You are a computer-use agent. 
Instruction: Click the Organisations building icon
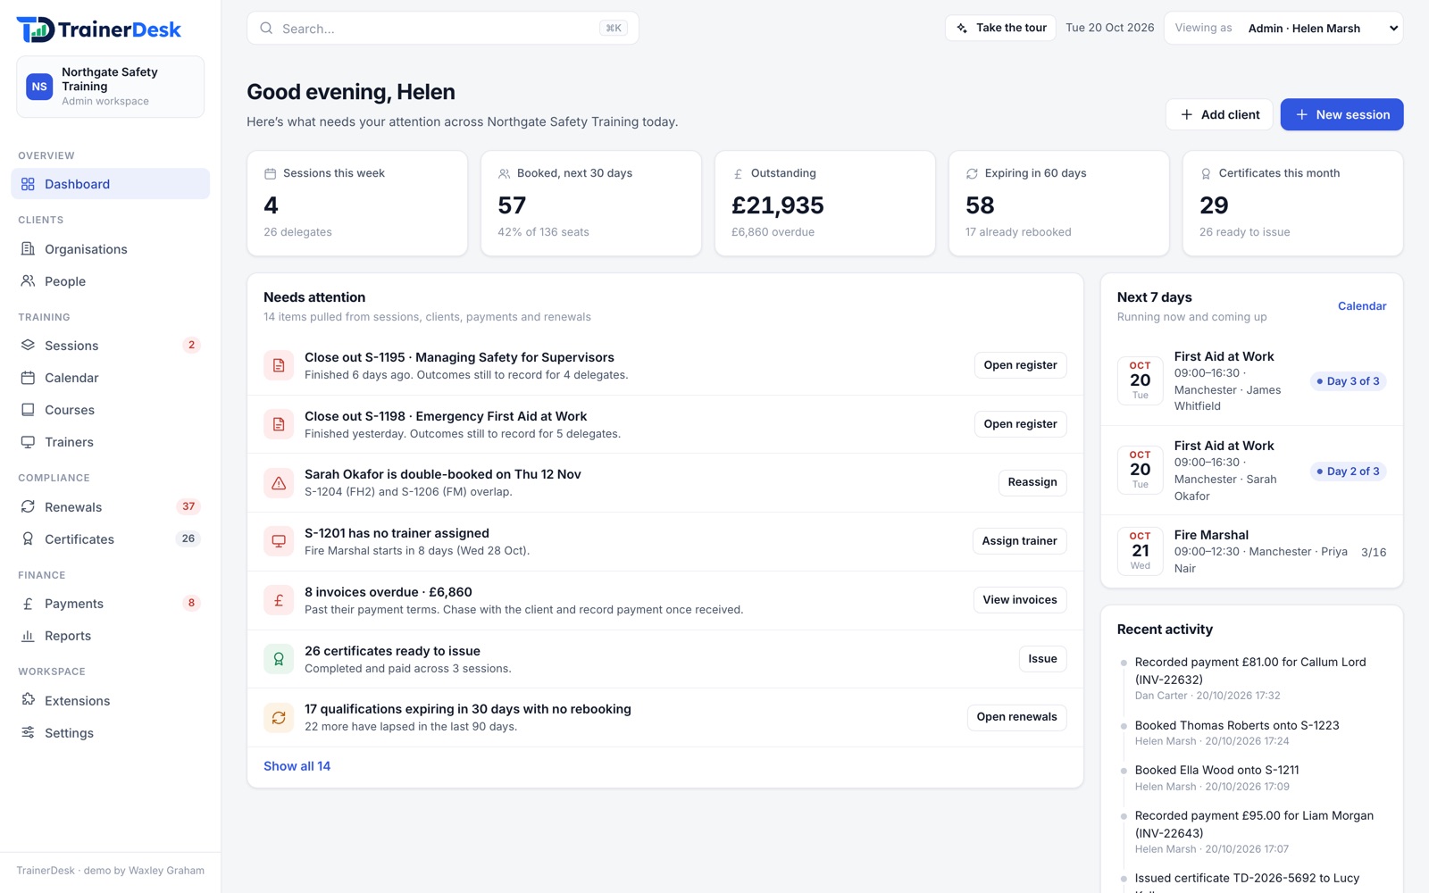(28, 249)
